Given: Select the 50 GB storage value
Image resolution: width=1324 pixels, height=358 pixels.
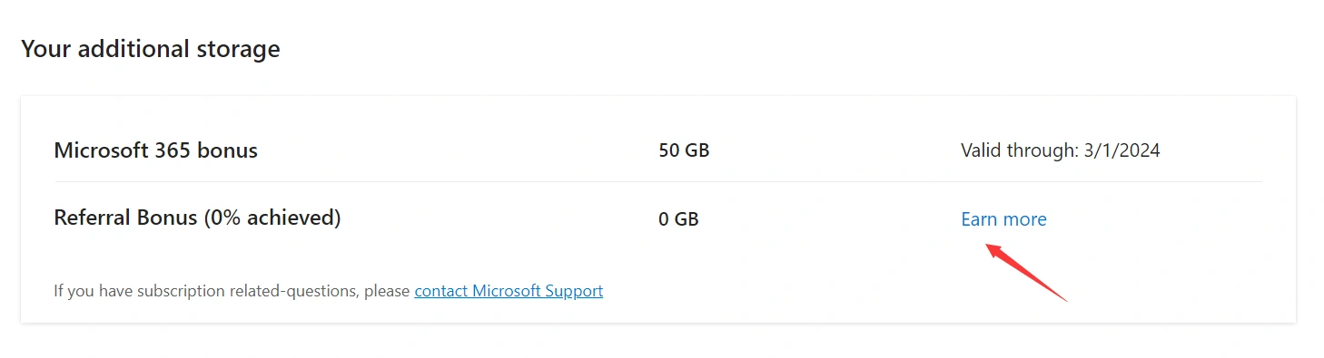Looking at the screenshot, I should coord(684,150).
